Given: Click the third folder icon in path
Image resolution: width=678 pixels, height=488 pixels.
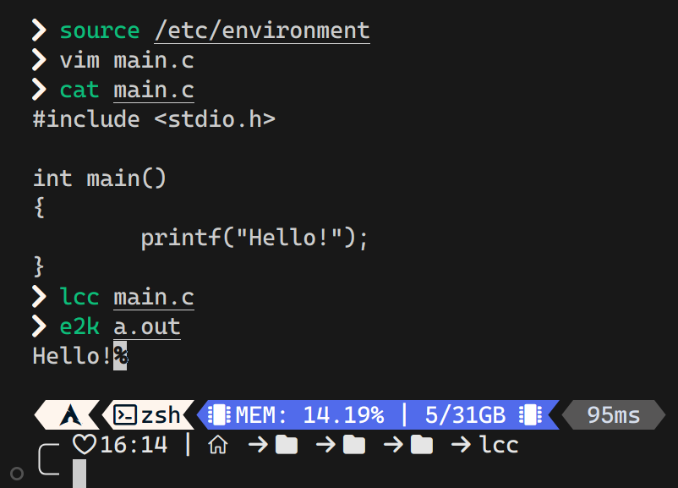Looking at the screenshot, I should [x=422, y=445].
